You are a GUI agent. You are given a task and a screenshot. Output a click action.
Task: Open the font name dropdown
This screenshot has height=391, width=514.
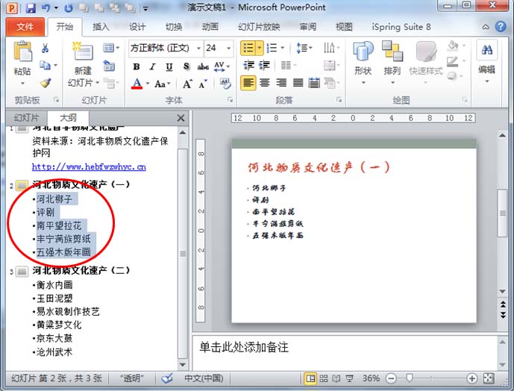click(x=197, y=48)
